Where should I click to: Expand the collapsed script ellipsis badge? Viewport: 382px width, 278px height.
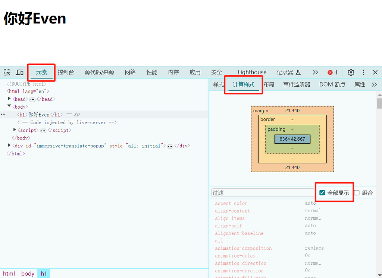click(x=43, y=131)
